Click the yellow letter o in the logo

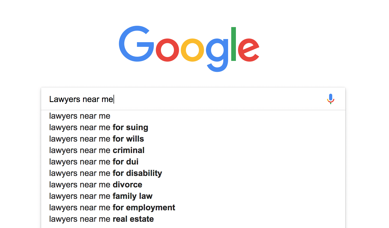click(x=192, y=50)
